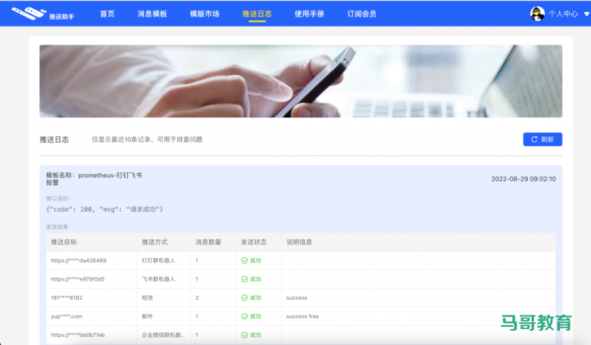Open 使用手册 from the top navigation
The width and height of the screenshot is (591, 345).
pos(309,14)
